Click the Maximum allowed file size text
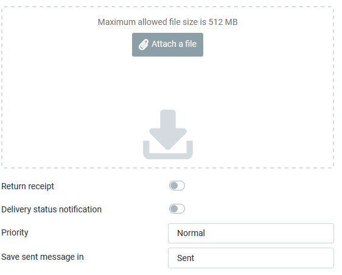Screen dimensions: 342x275 (x=167, y=22)
